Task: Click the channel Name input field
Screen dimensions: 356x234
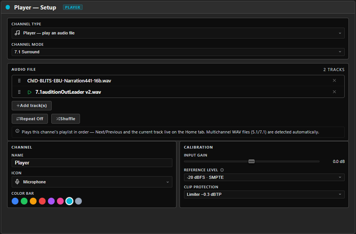Action: [92, 163]
